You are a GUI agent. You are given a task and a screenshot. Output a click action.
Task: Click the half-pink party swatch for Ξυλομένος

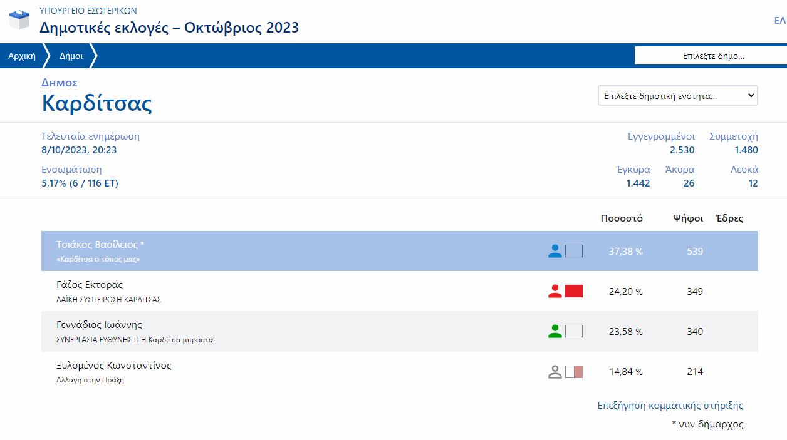point(574,372)
